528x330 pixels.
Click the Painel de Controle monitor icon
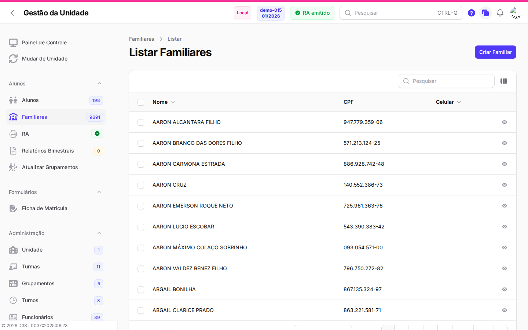click(x=13, y=43)
